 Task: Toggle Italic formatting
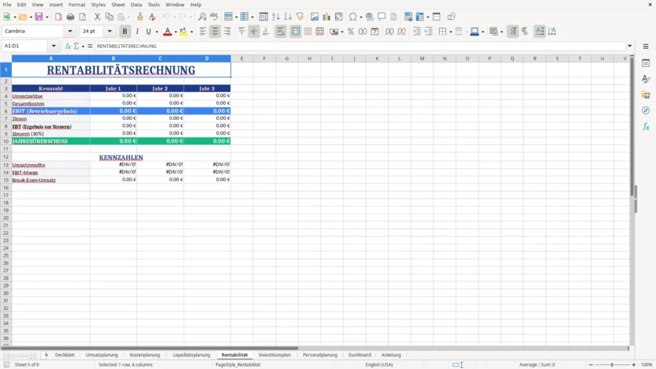pyautogui.click(x=137, y=31)
